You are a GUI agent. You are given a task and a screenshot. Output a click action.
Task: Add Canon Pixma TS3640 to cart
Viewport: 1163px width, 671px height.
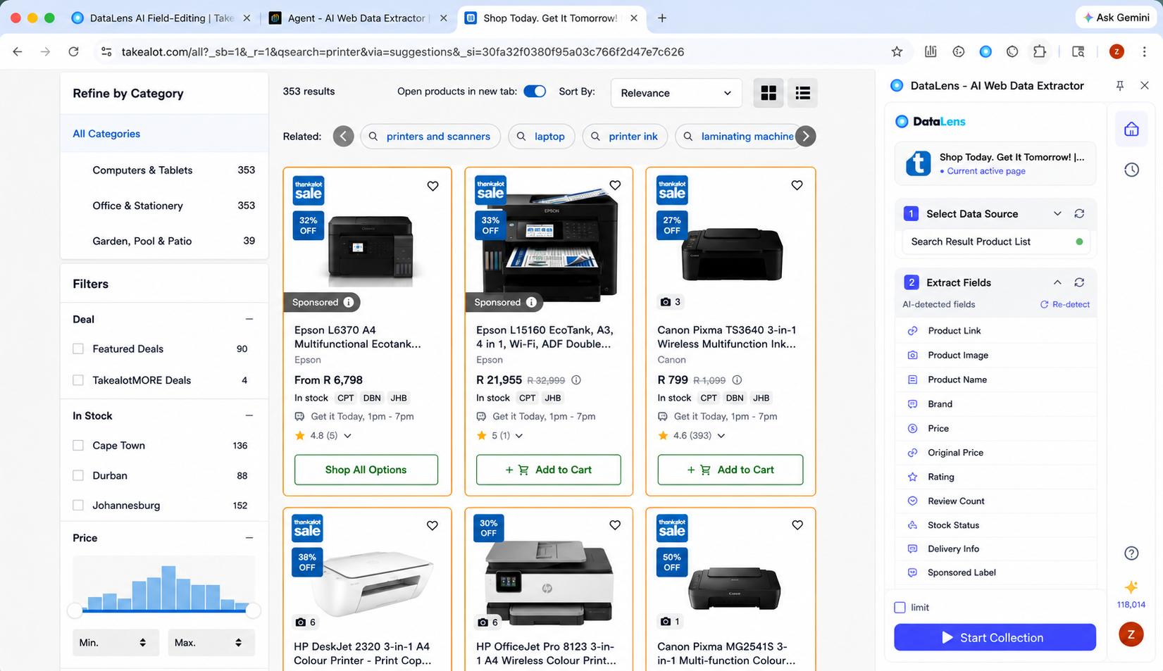pyautogui.click(x=730, y=470)
